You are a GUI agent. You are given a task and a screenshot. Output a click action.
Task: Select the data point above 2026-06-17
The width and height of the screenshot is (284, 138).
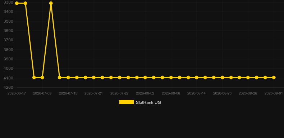pyautogui.click(x=17, y=3)
